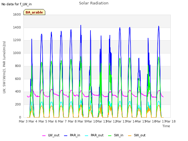Click the Mar 3 x-axis label
Viewport: 188px width, 141px height.
click(23, 121)
